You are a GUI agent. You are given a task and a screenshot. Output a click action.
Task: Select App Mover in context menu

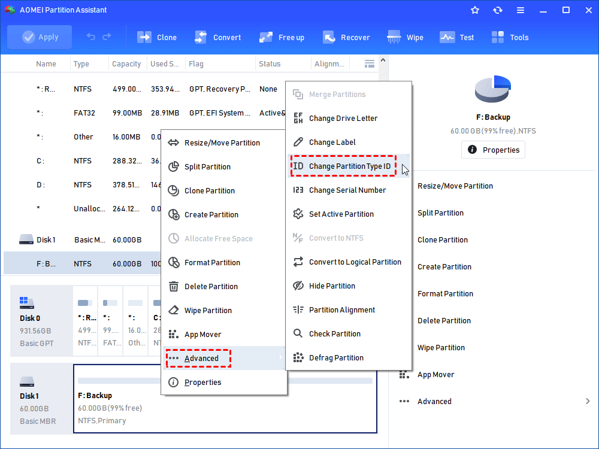point(224,335)
